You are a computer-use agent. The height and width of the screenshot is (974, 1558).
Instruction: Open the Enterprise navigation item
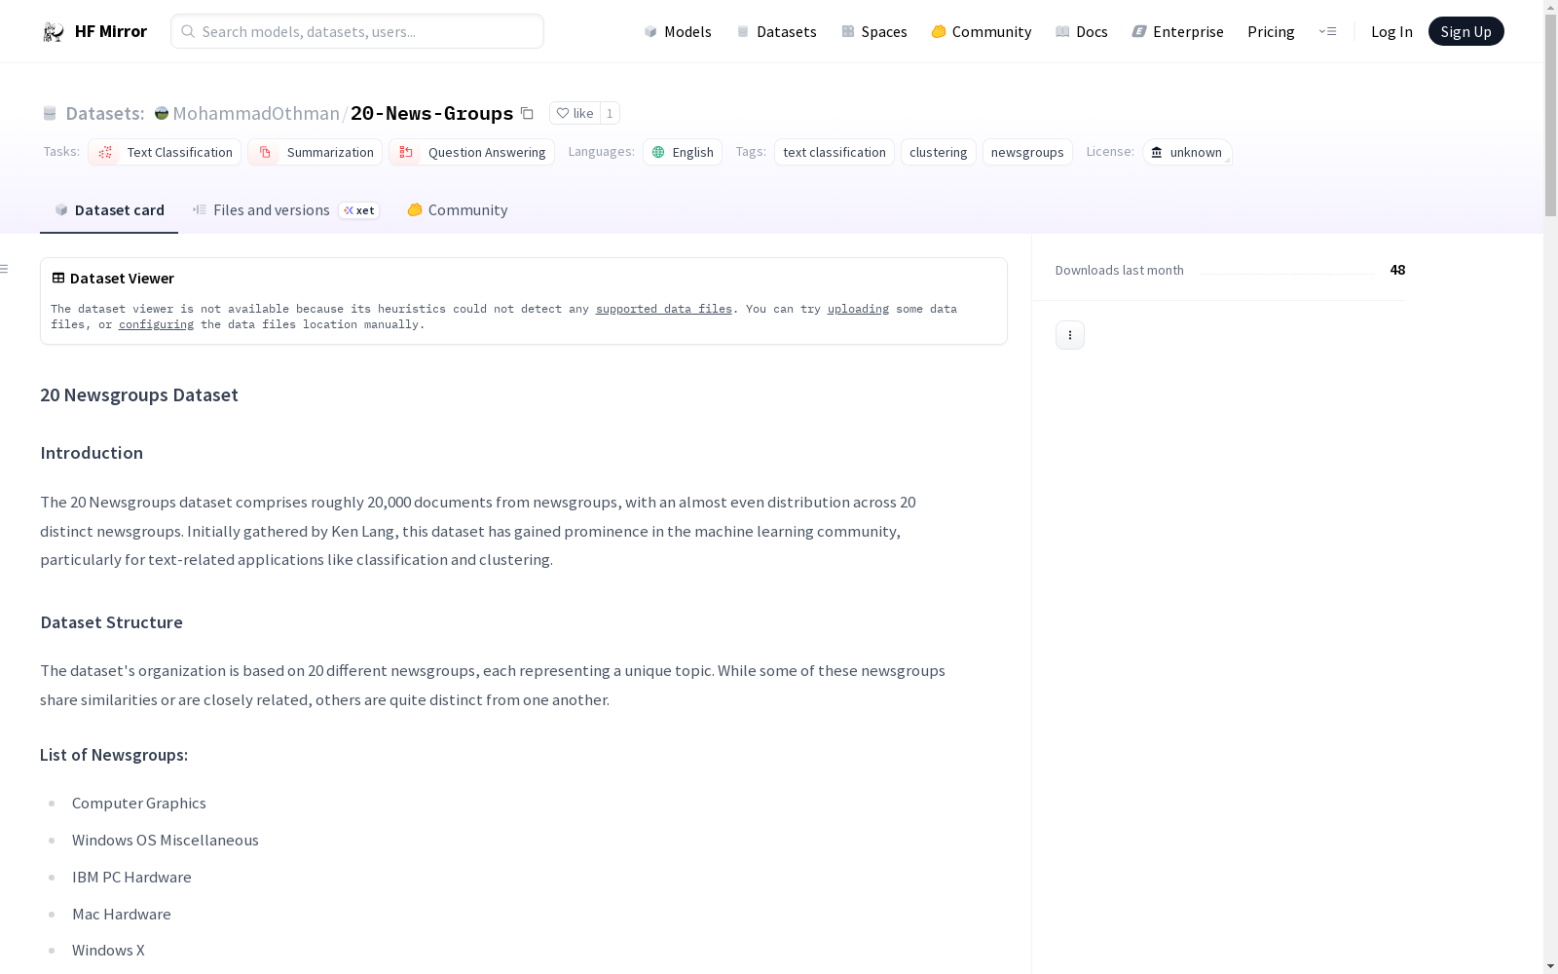(x=1178, y=31)
